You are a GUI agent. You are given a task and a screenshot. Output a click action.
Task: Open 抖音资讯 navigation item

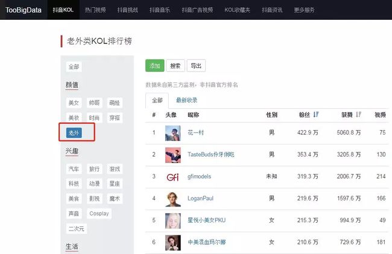pos(272,10)
